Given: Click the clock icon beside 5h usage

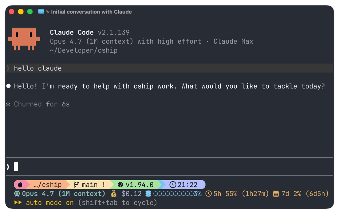Looking at the screenshot, I should (208, 194).
